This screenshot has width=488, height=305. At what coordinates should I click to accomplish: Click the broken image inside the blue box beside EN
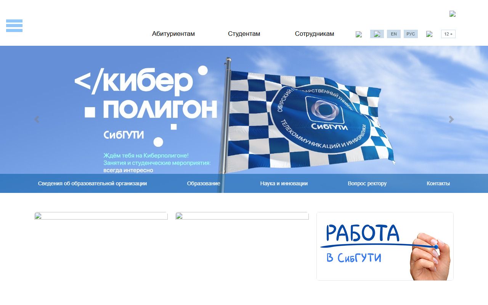coord(377,34)
